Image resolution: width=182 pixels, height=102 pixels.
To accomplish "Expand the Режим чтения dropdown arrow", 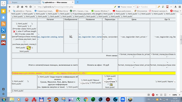I will [134, 7].
